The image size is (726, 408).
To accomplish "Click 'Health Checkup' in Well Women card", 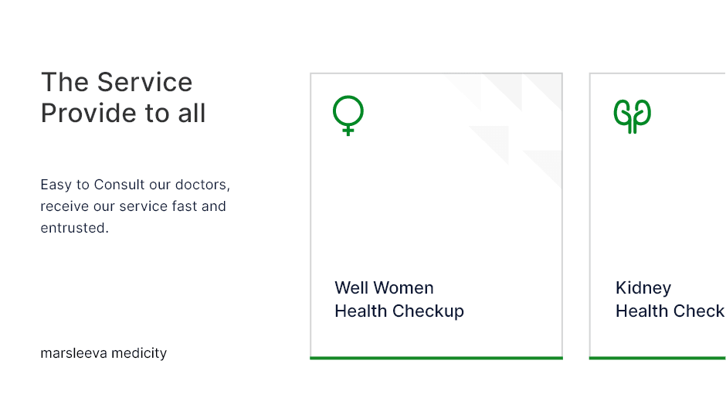I will (x=399, y=311).
